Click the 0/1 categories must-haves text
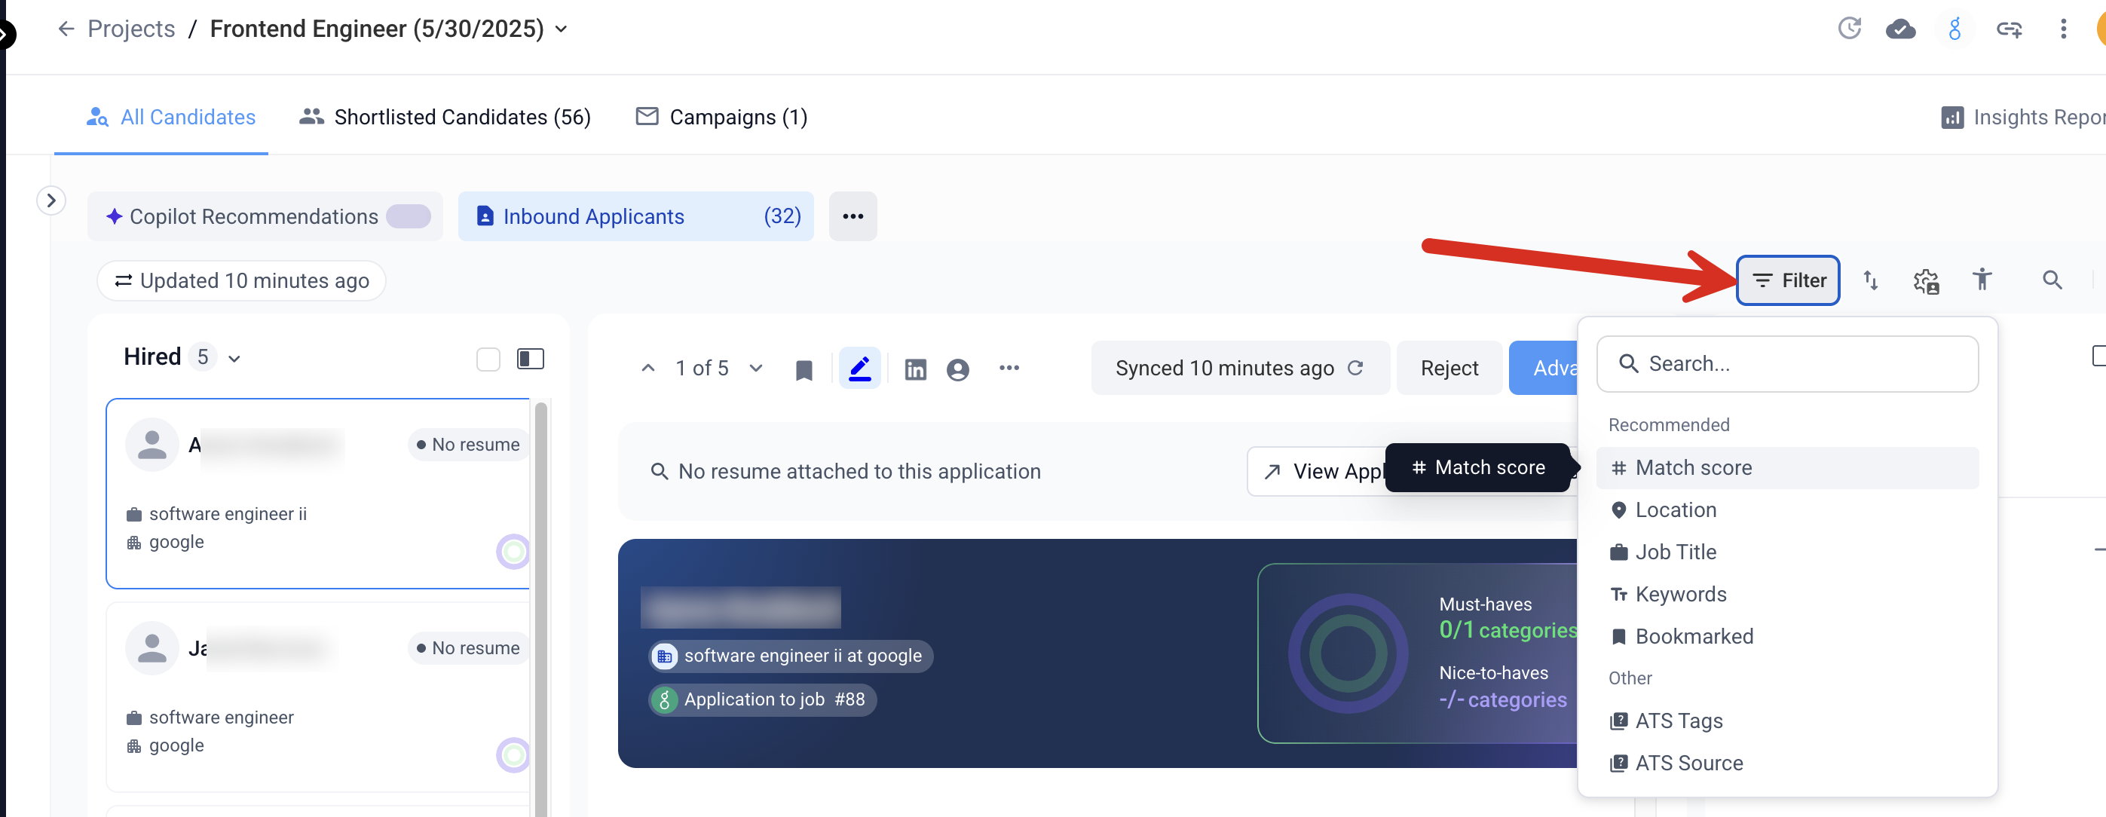The image size is (2106, 817). pyautogui.click(x=1508, y=631)
